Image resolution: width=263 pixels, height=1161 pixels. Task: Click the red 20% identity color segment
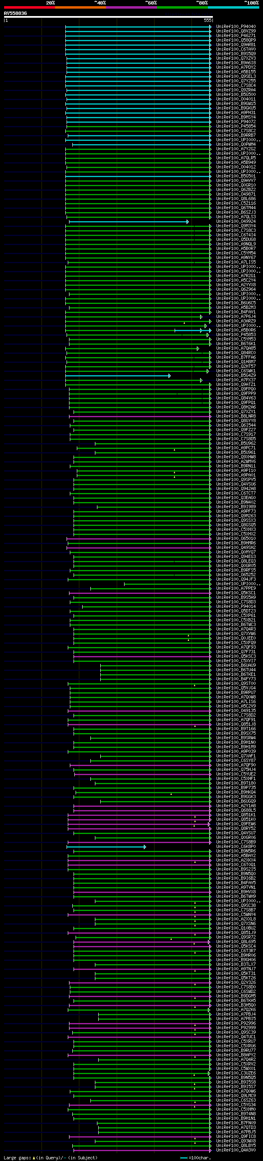29,7
